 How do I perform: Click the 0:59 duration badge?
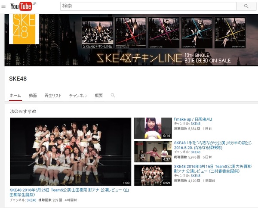point(166,183)
